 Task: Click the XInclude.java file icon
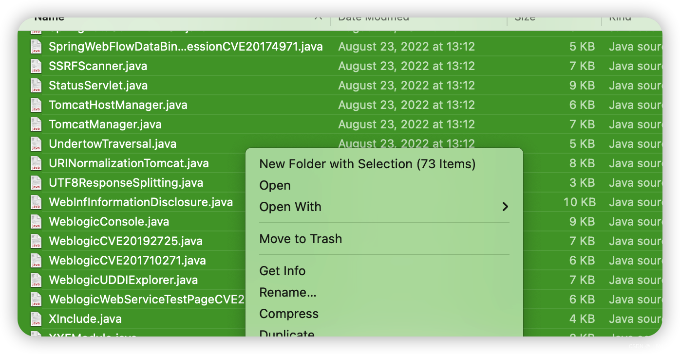tap(36, 319)
